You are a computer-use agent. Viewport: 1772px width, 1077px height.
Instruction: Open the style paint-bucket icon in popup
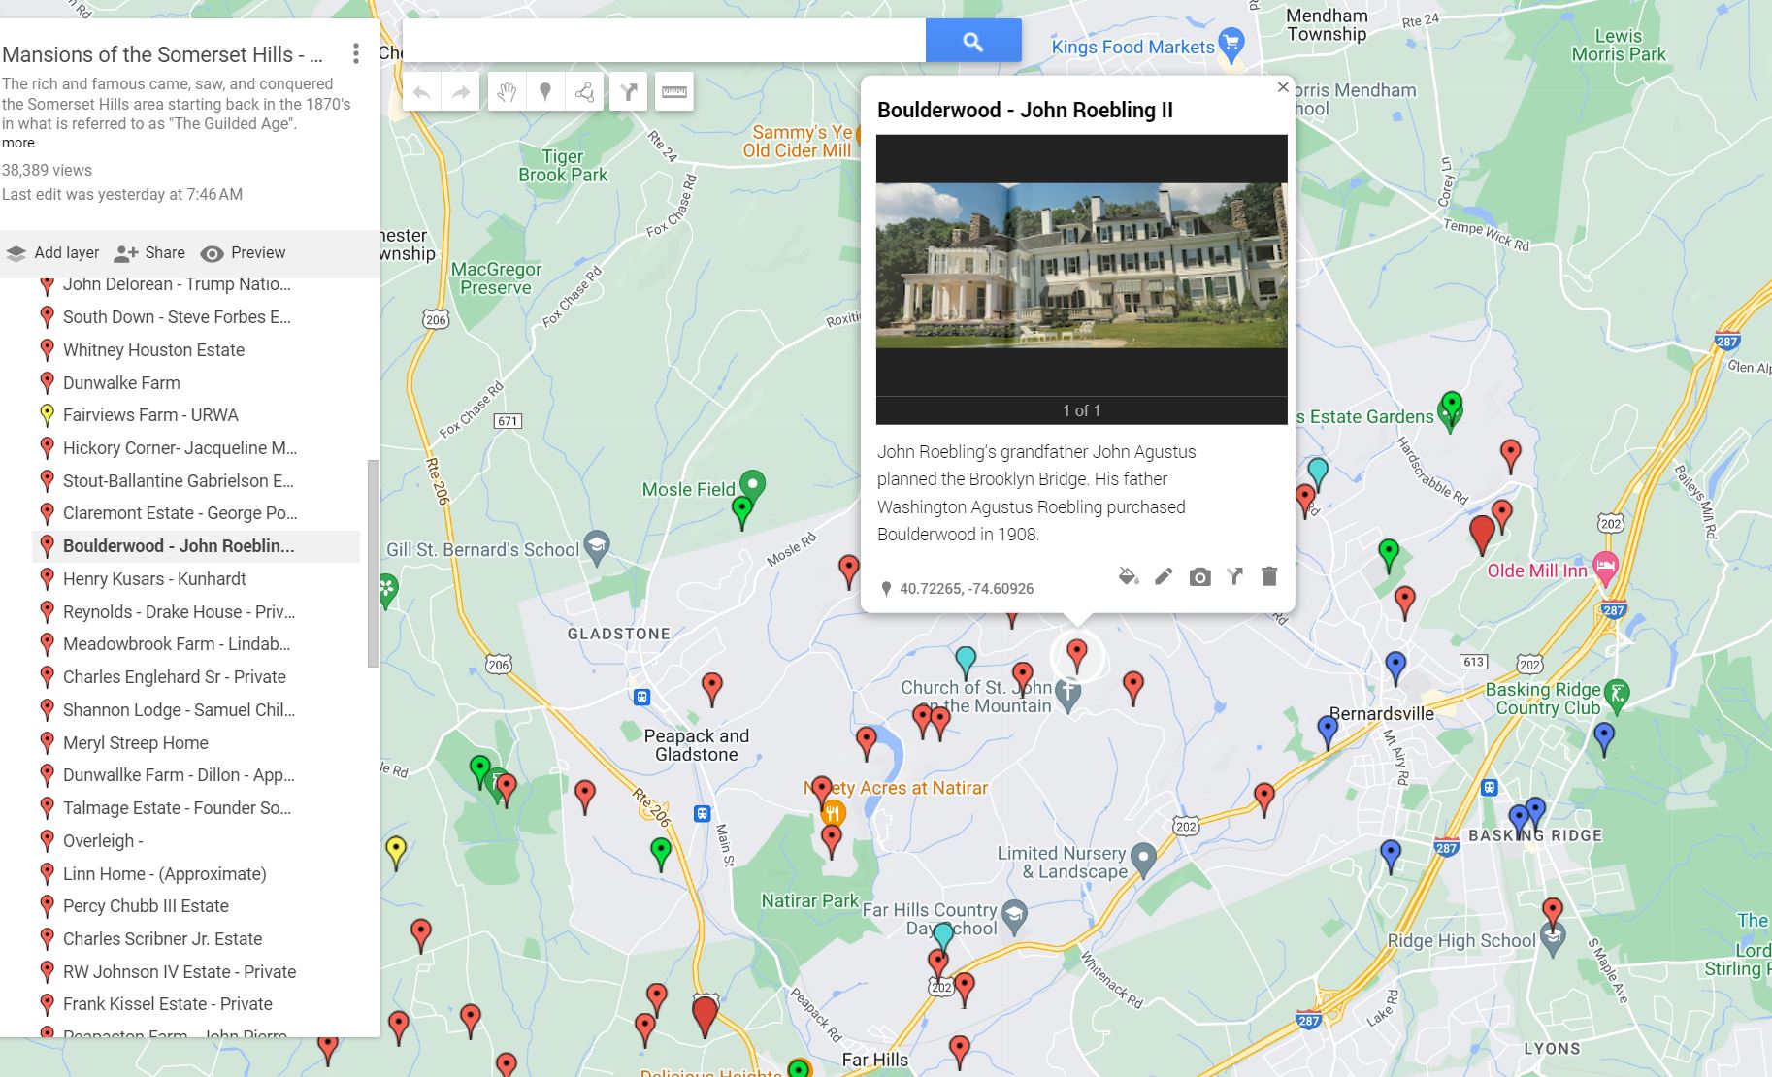pyautogui.click(x=1129, y=576)
